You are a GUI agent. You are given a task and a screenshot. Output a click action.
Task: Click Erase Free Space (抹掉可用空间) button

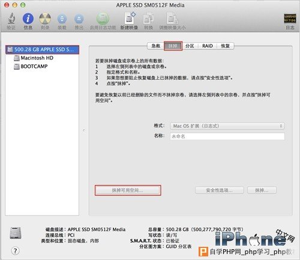click(128, 190)
